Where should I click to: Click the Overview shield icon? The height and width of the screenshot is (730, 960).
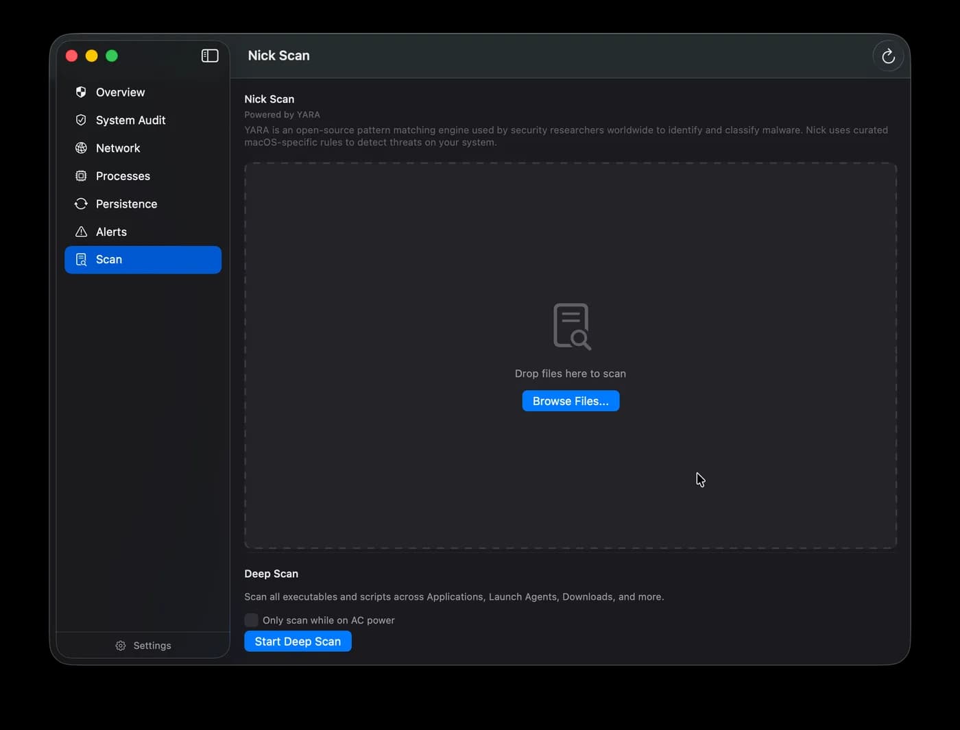81,92
